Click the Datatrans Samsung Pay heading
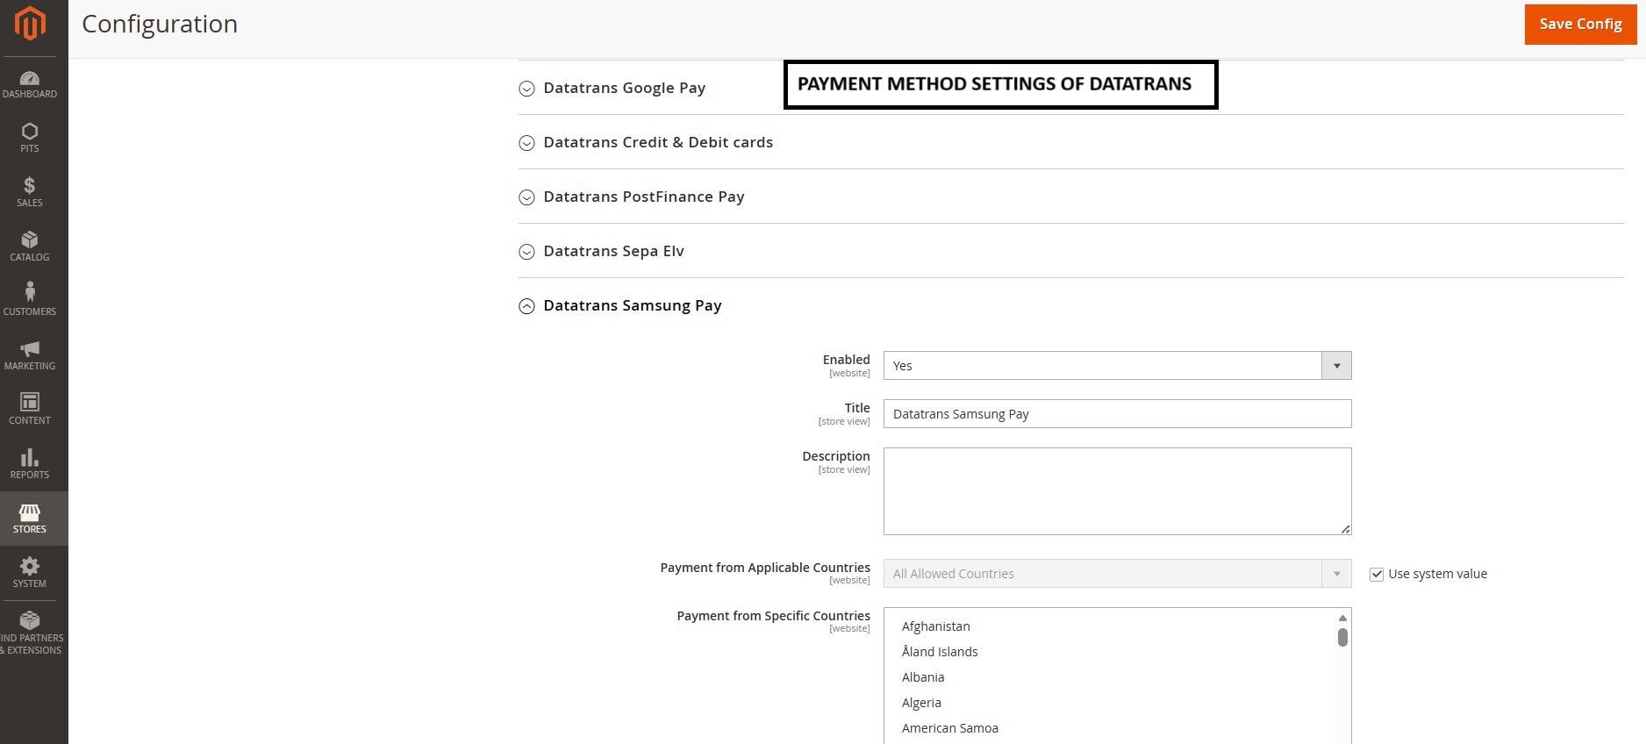Viewport: 1646px width, 744px height. pos(633,305)
